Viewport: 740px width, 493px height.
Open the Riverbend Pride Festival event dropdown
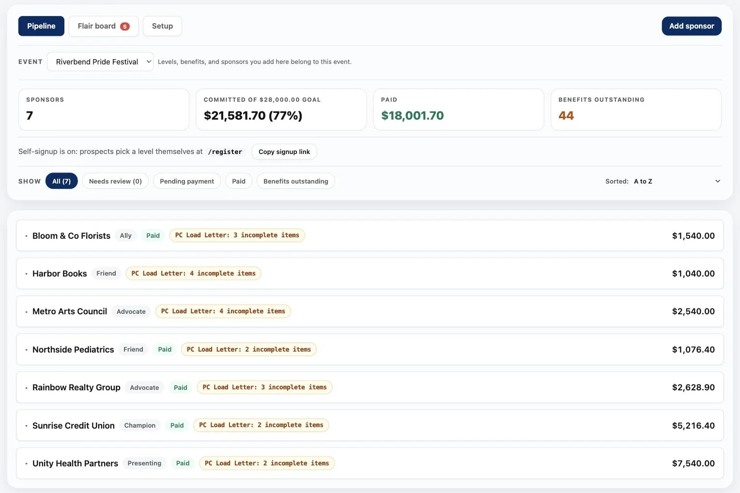[100, 62]
